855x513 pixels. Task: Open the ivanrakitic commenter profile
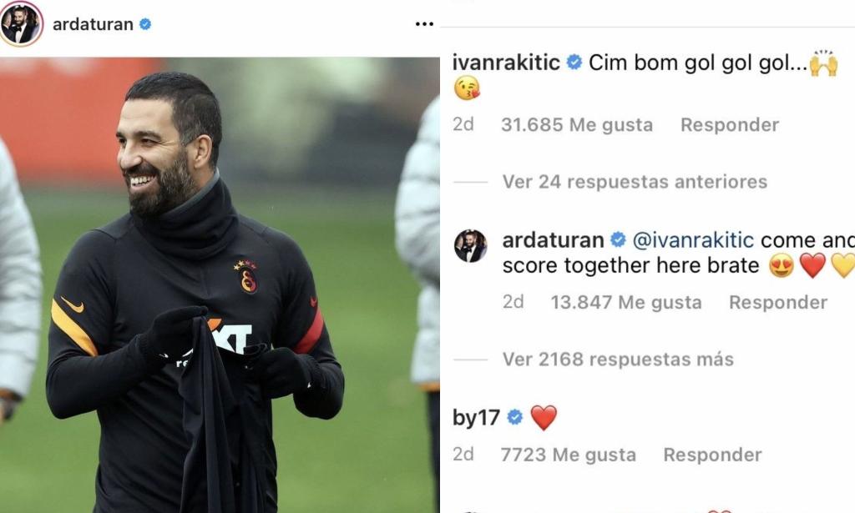click(506, 63)
